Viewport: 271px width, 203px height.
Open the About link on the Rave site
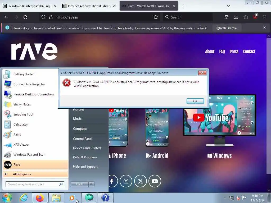tap(210, 52)
